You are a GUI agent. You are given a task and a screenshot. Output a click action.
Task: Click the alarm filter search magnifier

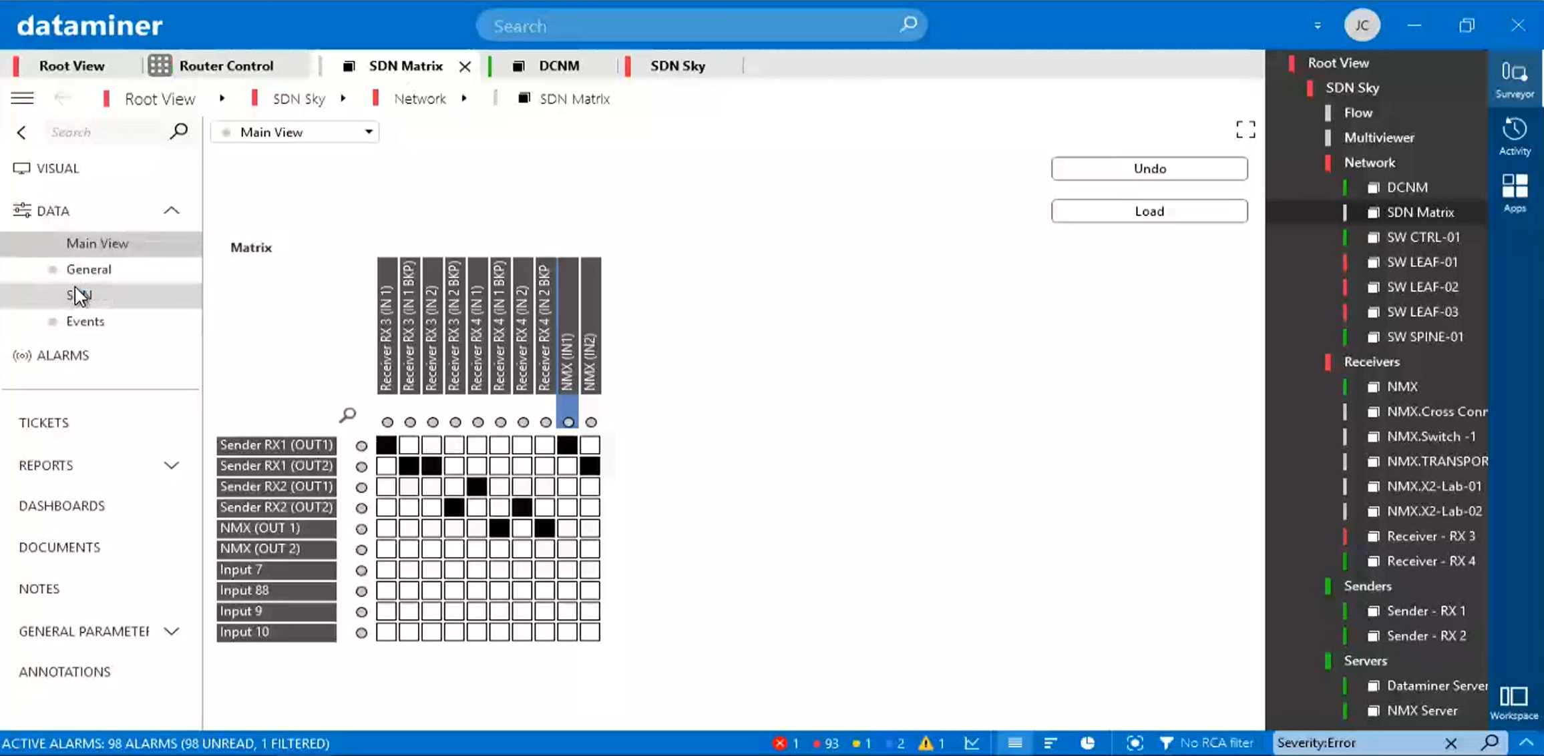tap(1490, 742)
